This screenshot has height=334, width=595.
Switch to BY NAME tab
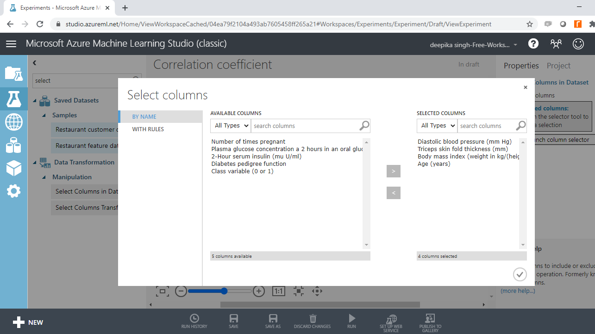point(161,117)
